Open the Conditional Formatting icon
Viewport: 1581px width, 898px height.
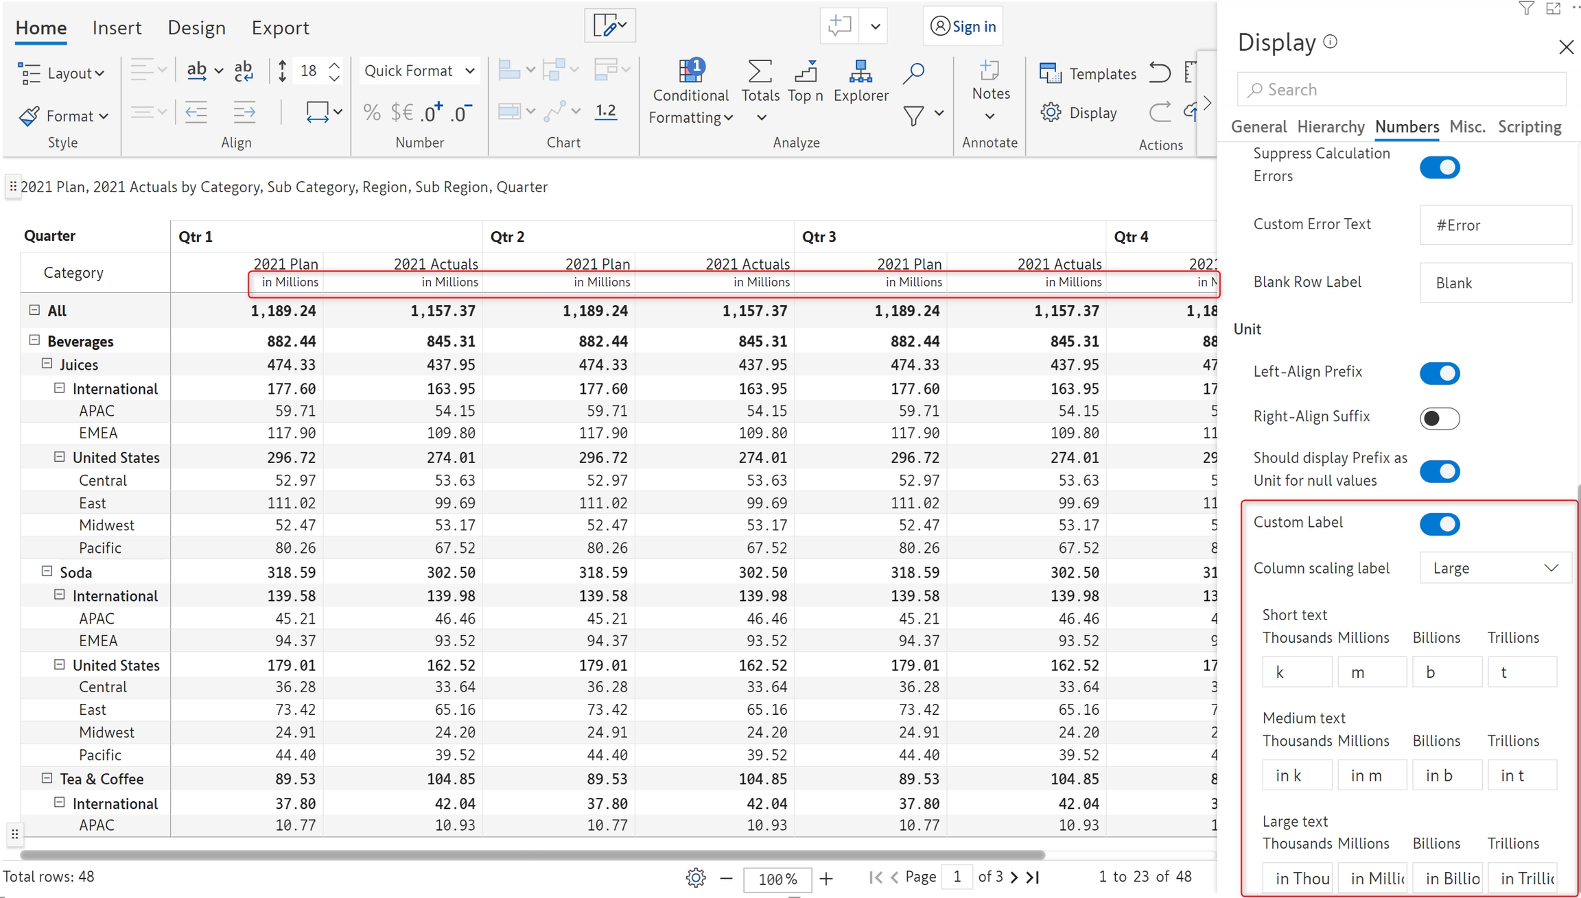[690, 71]
